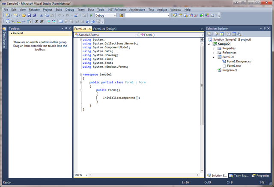Open the Properties Window toolbar icon
The image size is (274, 187).
(180, 15)
